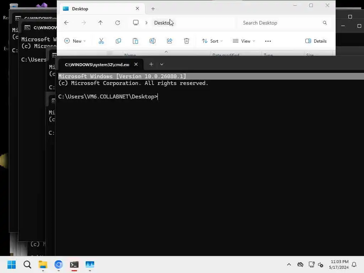Close the Desktop tab in File Explorer
The width and height of the screenshot is (364, 273).
coord(138,9)
